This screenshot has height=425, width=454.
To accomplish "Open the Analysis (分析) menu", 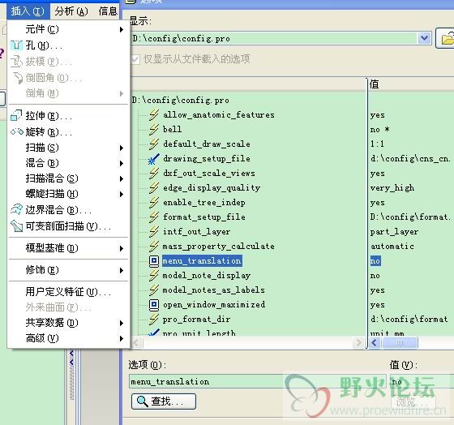I will [x=71, y=11].
